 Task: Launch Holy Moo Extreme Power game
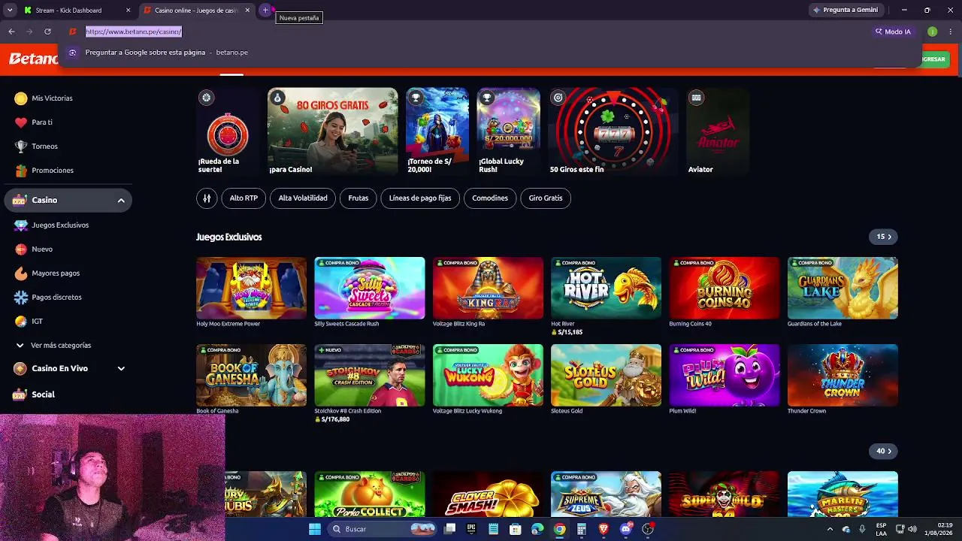coord(251,289)
